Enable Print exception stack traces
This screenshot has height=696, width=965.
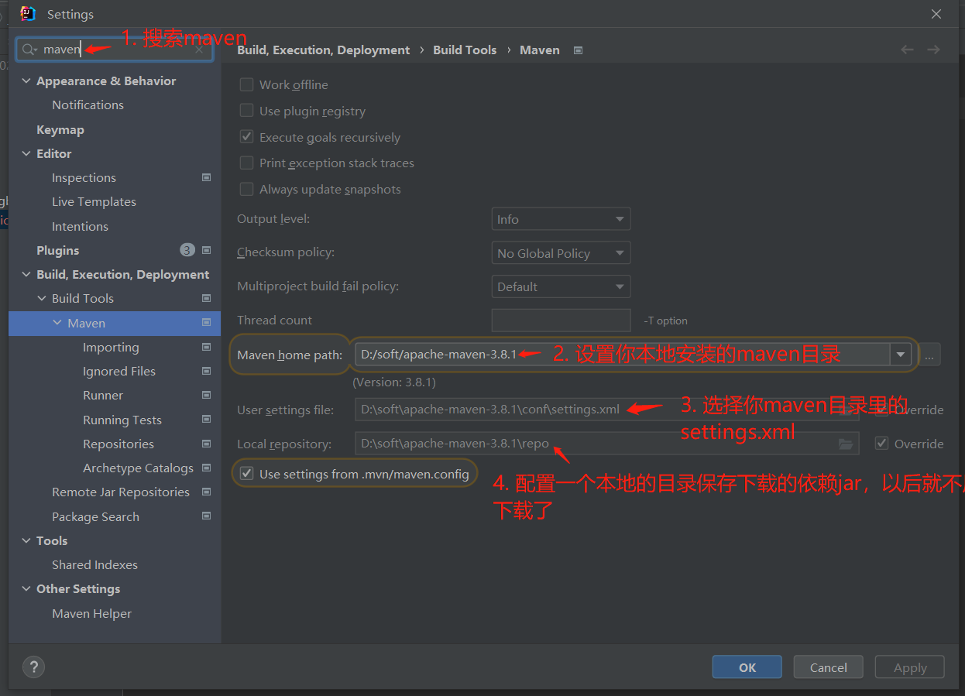246,163
